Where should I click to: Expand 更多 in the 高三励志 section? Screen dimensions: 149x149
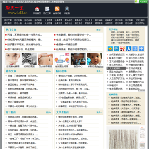(x=48, y=112)
